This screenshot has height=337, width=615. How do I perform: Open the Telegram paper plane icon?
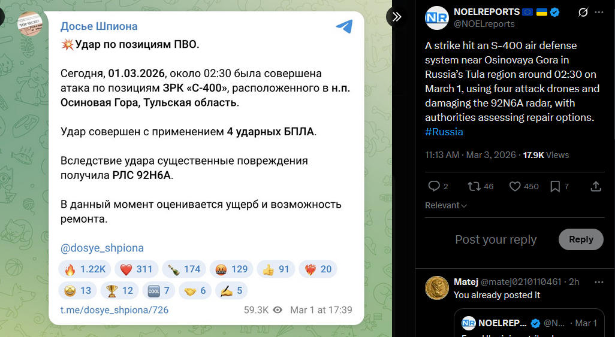pos(344,26)
